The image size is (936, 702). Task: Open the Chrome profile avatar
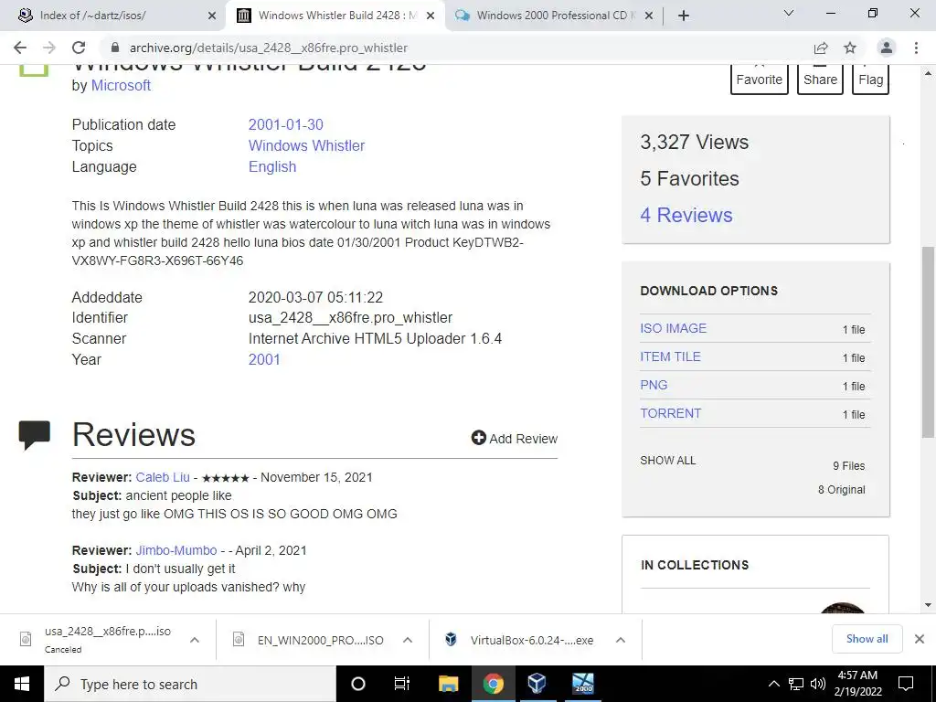887,48
